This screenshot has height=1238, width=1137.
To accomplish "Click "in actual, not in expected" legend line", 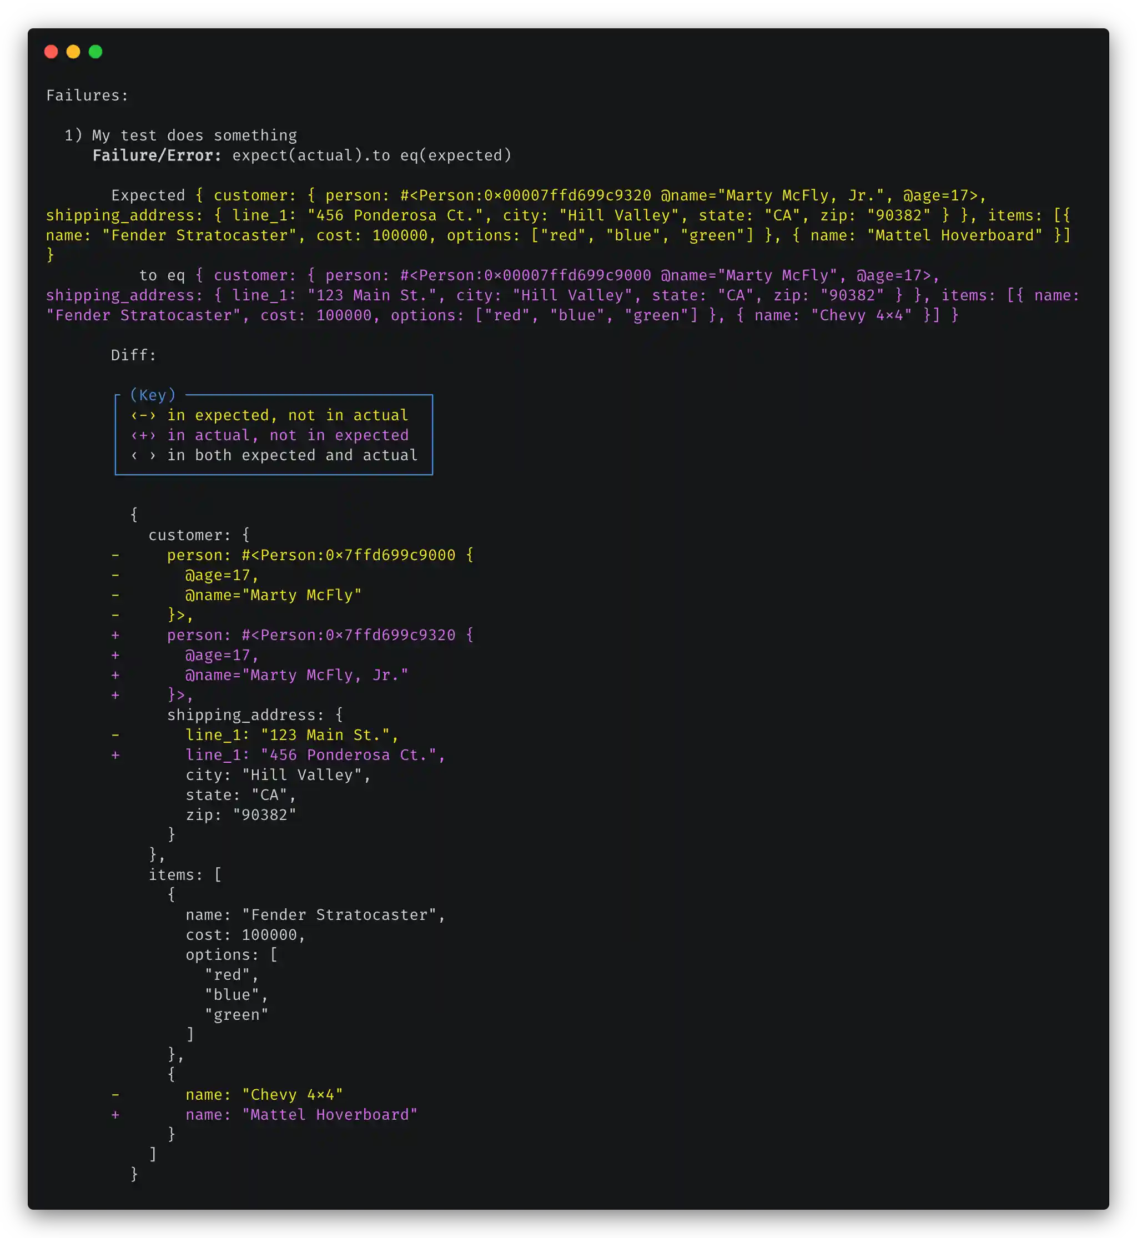I will (x=288, y=435).
